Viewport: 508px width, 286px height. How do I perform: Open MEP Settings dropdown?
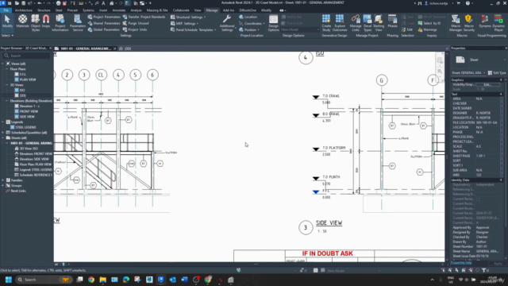tap(184, 23)
